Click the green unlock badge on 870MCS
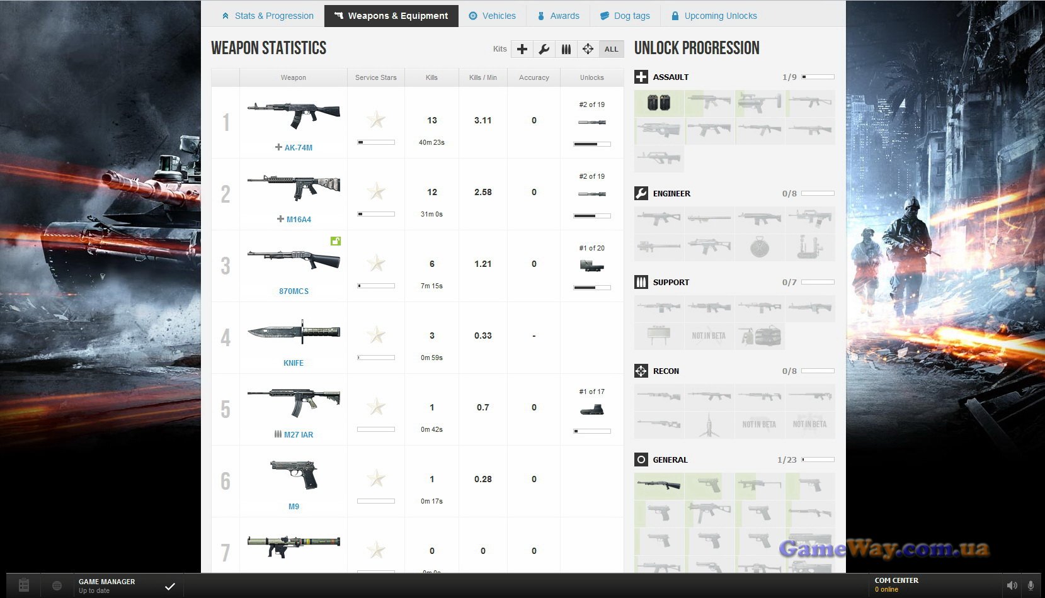 (x=336, y=241)
